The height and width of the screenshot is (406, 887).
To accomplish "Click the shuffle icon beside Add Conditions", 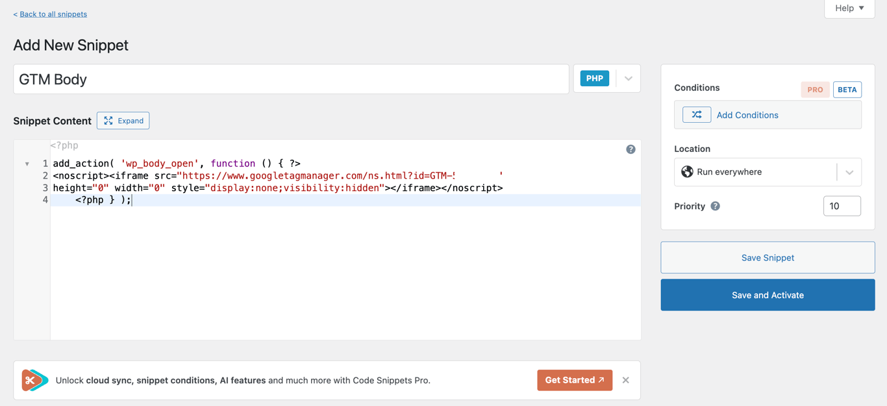I will (x=696, y=114).
